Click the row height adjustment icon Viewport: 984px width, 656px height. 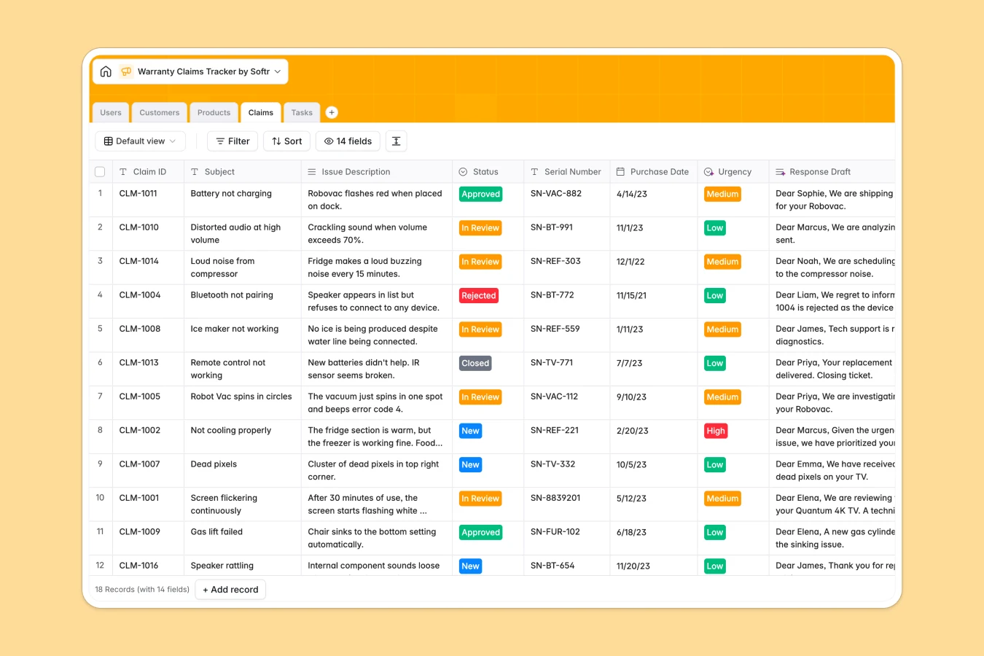click(396, 141)
